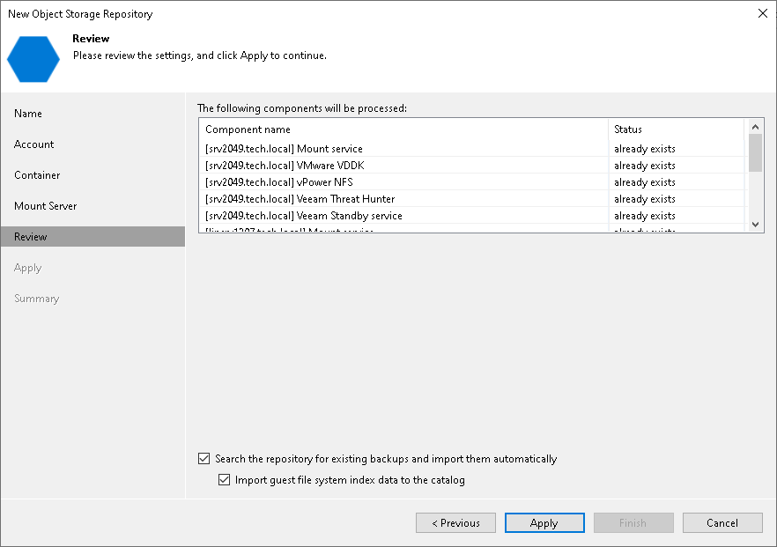777x547 pixels.
Task: Select the Apply step in sidebar
Action: (28, 268)
